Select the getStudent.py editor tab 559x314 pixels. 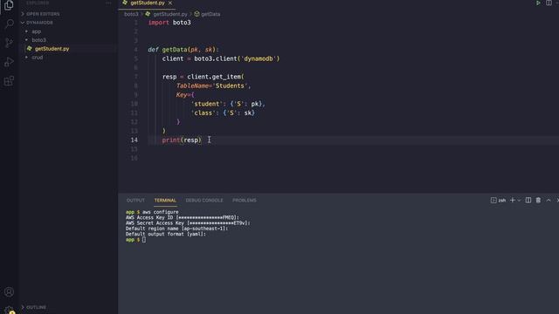[148, 3]
